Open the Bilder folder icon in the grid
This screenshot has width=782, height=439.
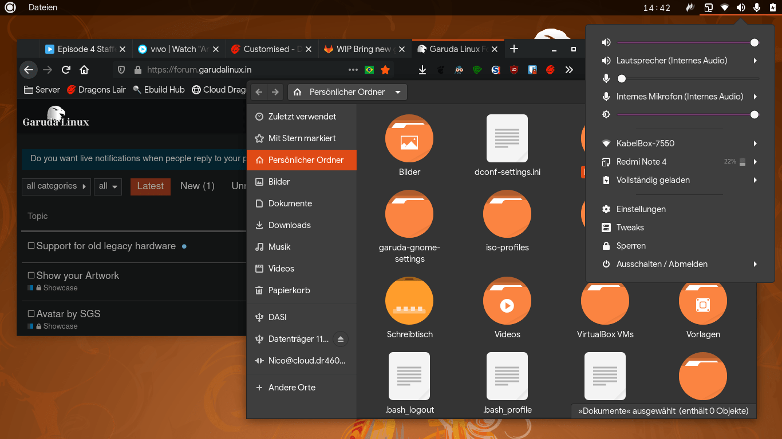pyautogui.click(x=409, y=139)
